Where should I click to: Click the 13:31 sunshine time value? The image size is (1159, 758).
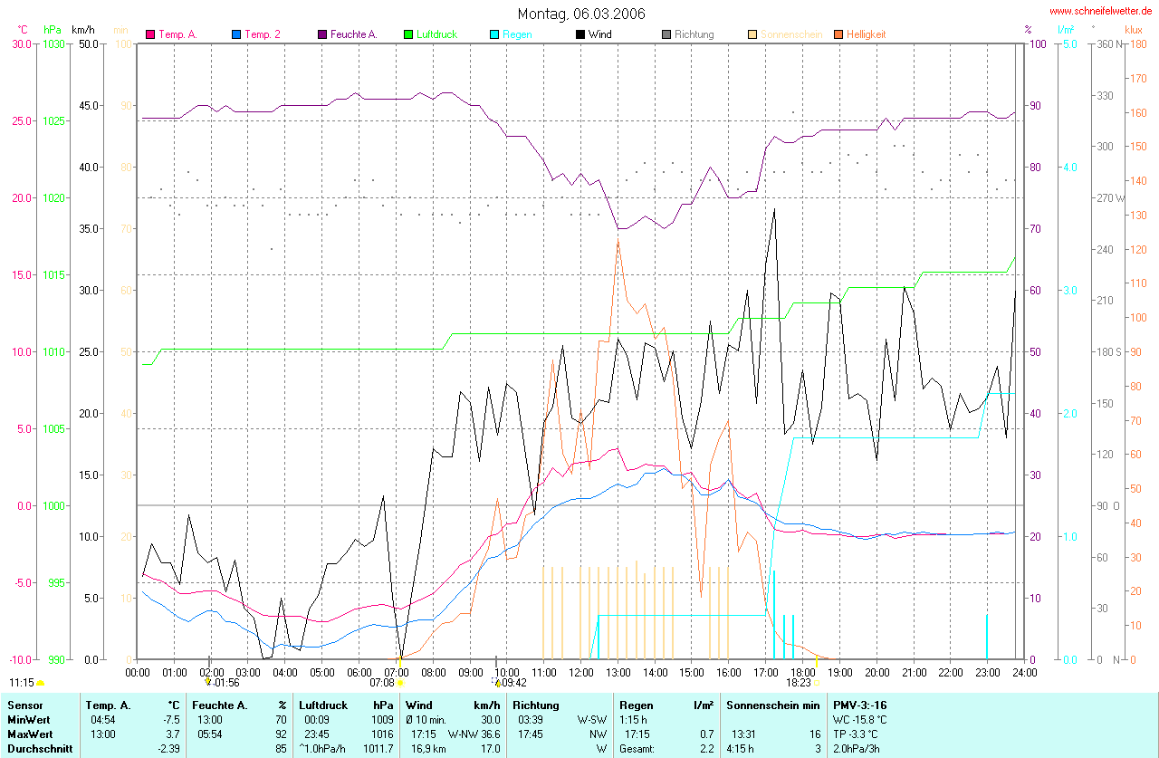pyautogui.click(x=742, y=734)
